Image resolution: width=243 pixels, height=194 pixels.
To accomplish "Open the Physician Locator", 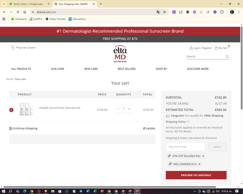I will point(24,47).
